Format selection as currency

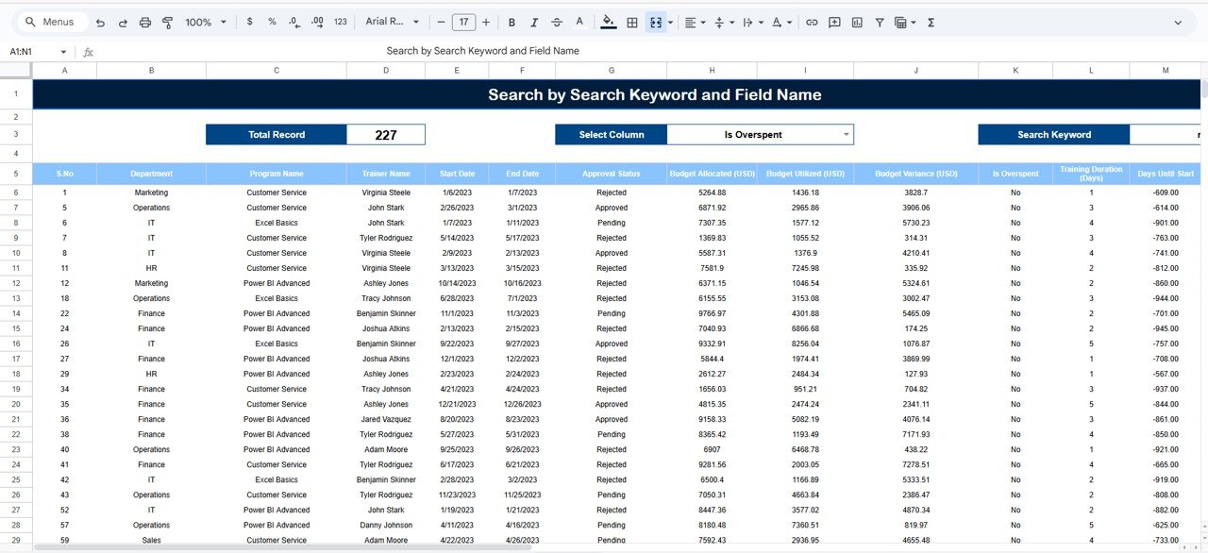248,22
